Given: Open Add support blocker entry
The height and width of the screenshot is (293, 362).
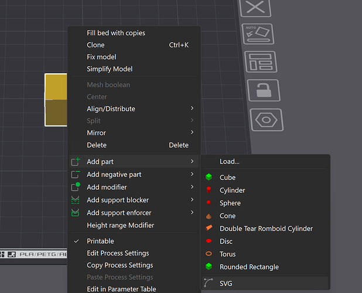Looking at the screenshot, I should pos(118,200).
